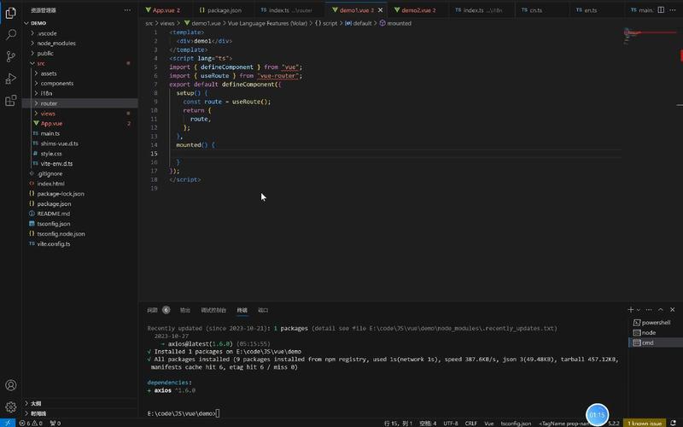This screenshot has height=427, width=683.
Task: Close the demo1.vue tab
Action: pos(380,10)
